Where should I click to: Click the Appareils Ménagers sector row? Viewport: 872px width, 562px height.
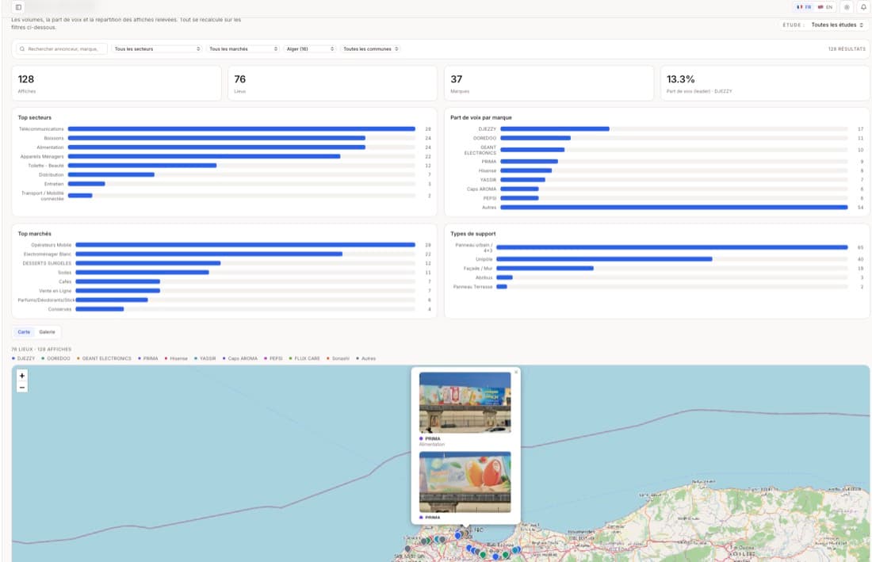(224, 156)
